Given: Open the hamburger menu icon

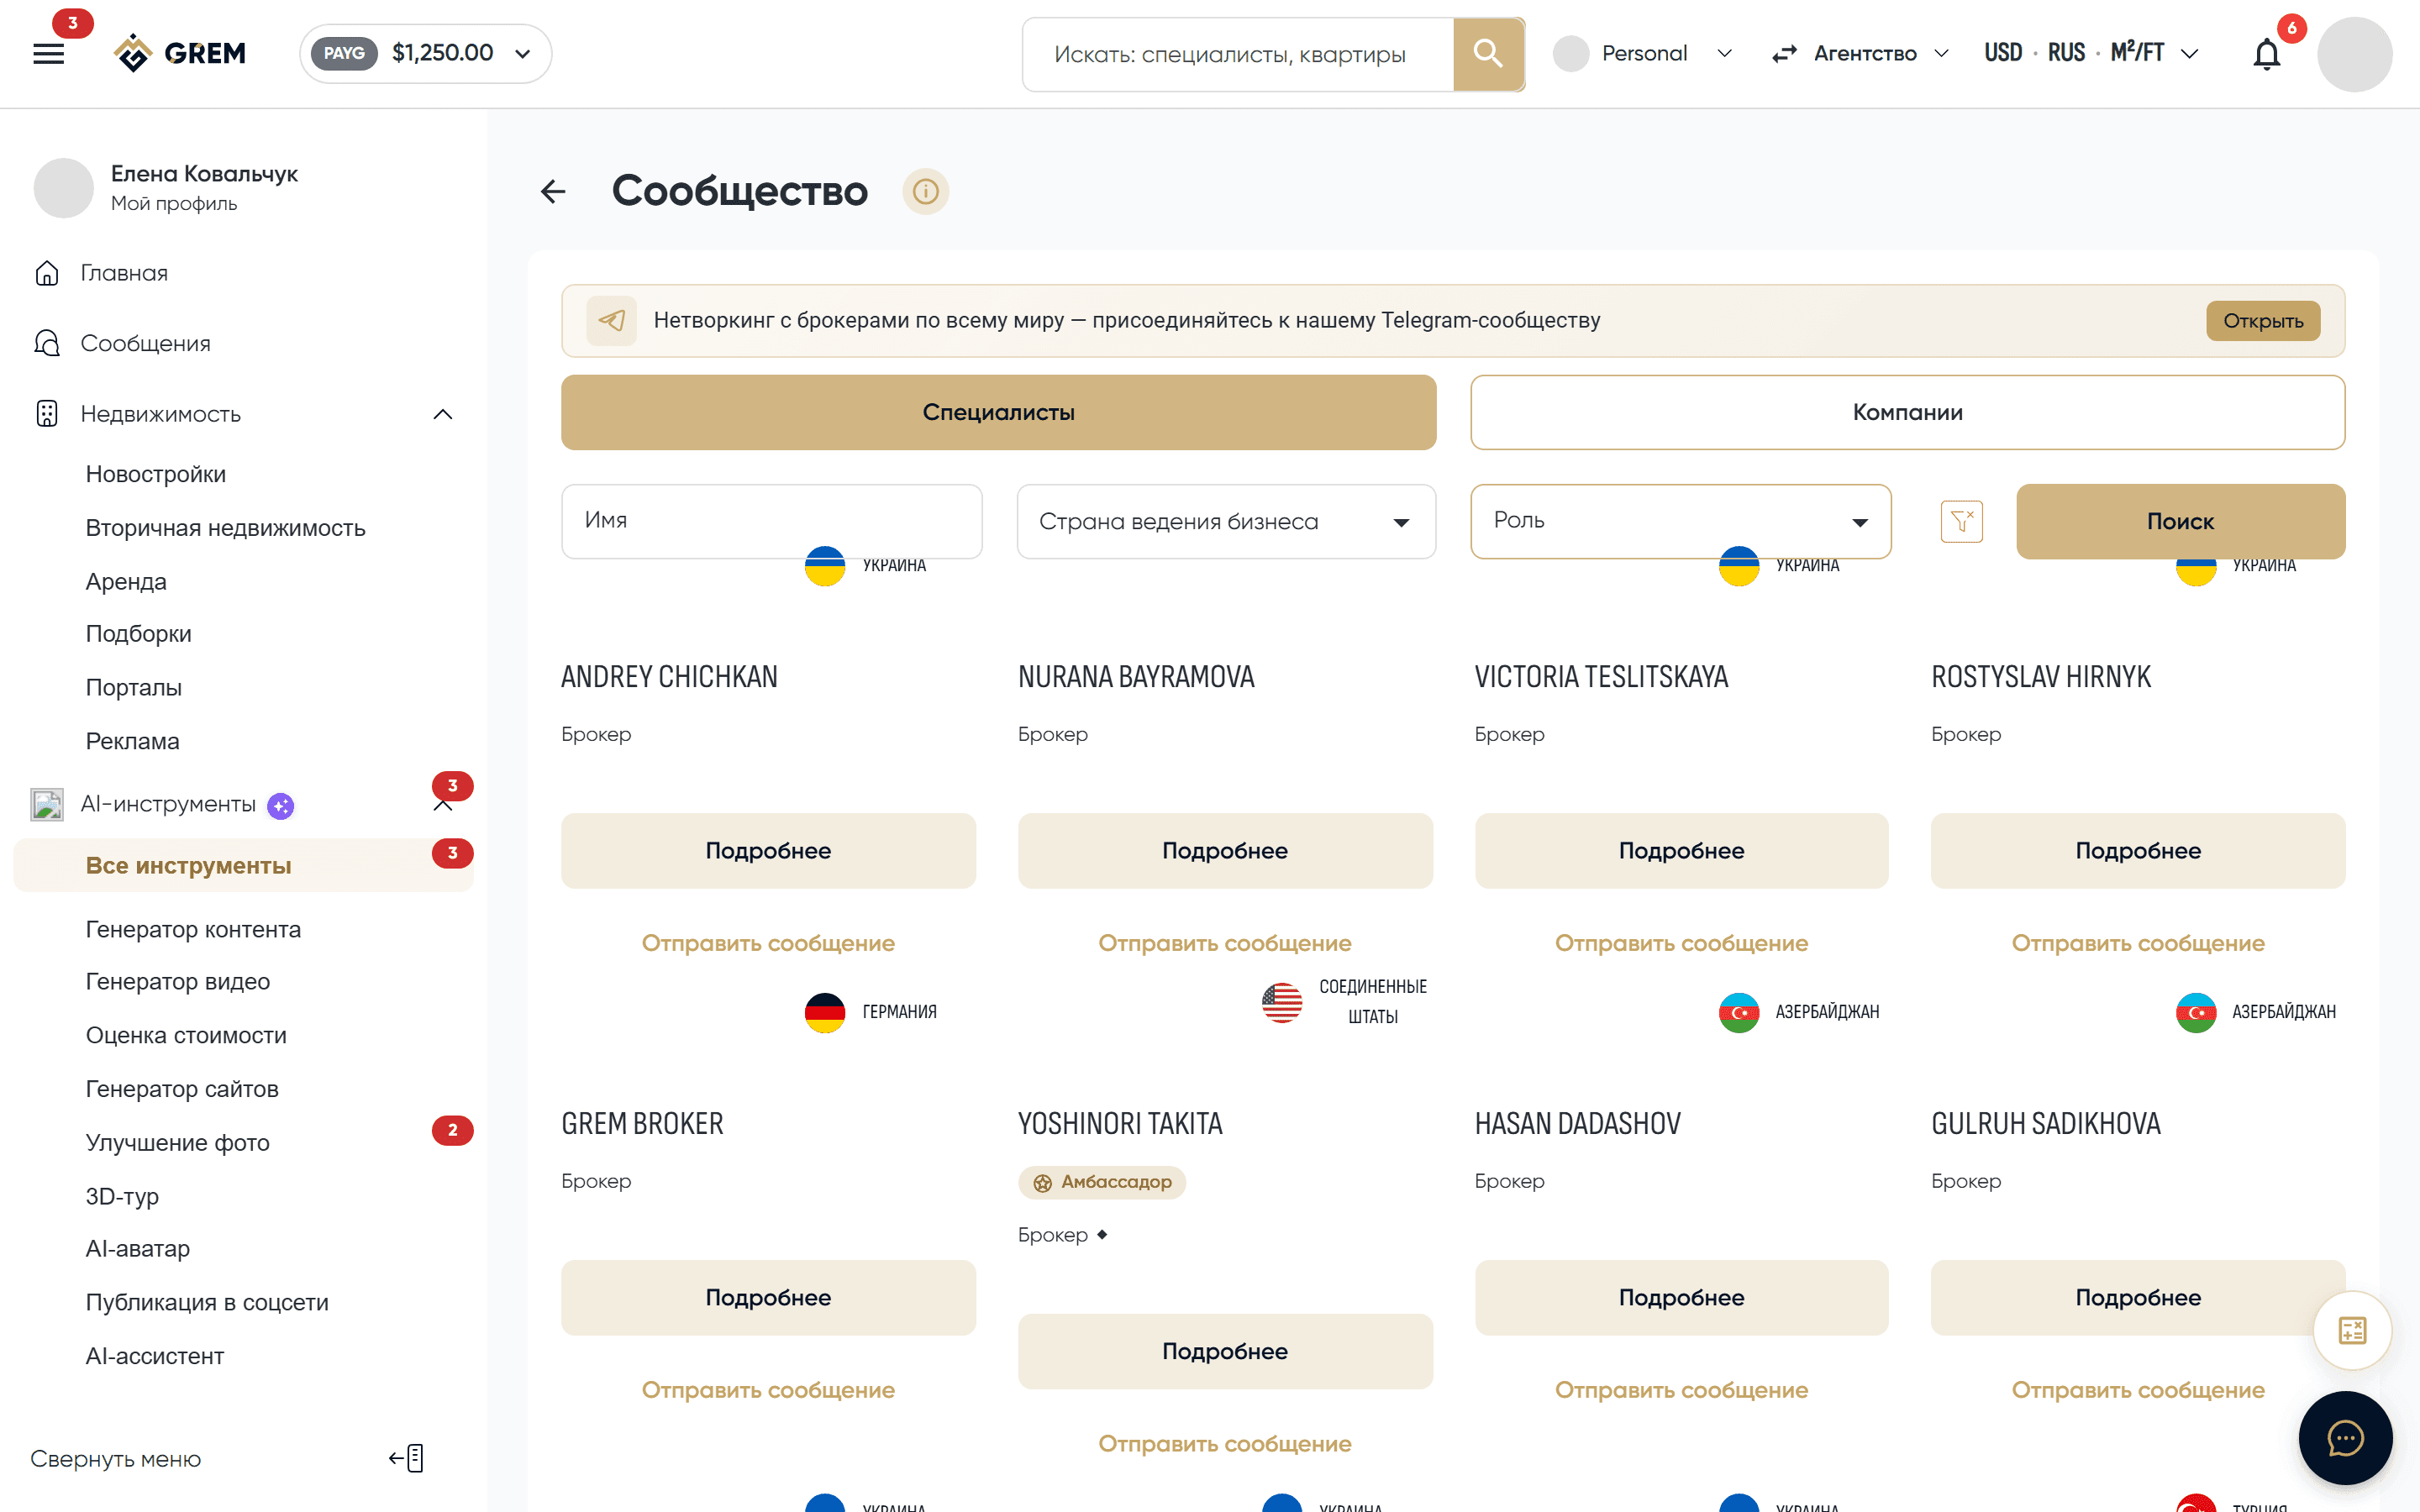Looking at the screenshot, I should tap(48, 54).
